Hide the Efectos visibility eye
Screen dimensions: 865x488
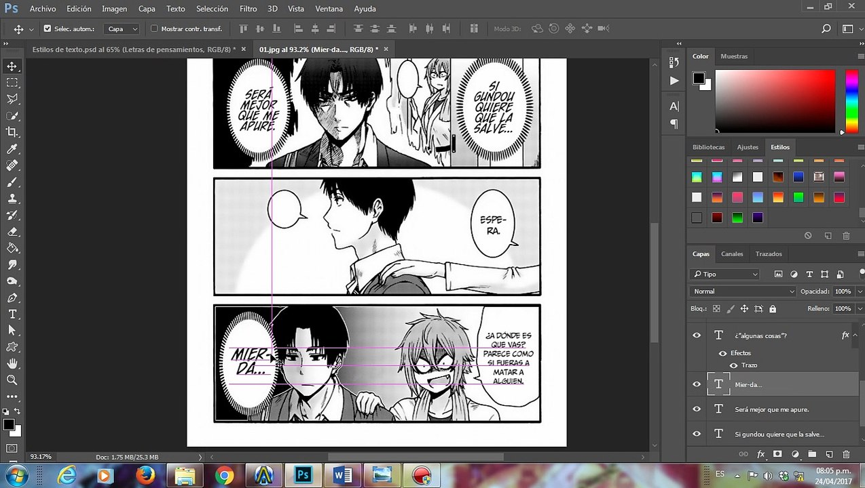(x=722, y=353)
